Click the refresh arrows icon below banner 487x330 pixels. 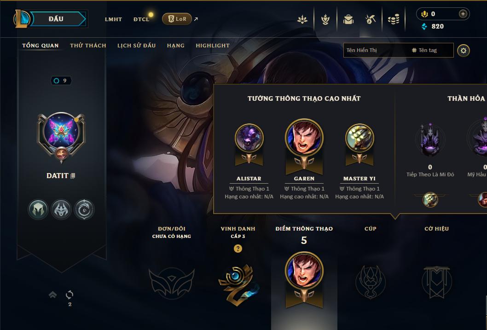click(70, 295)
